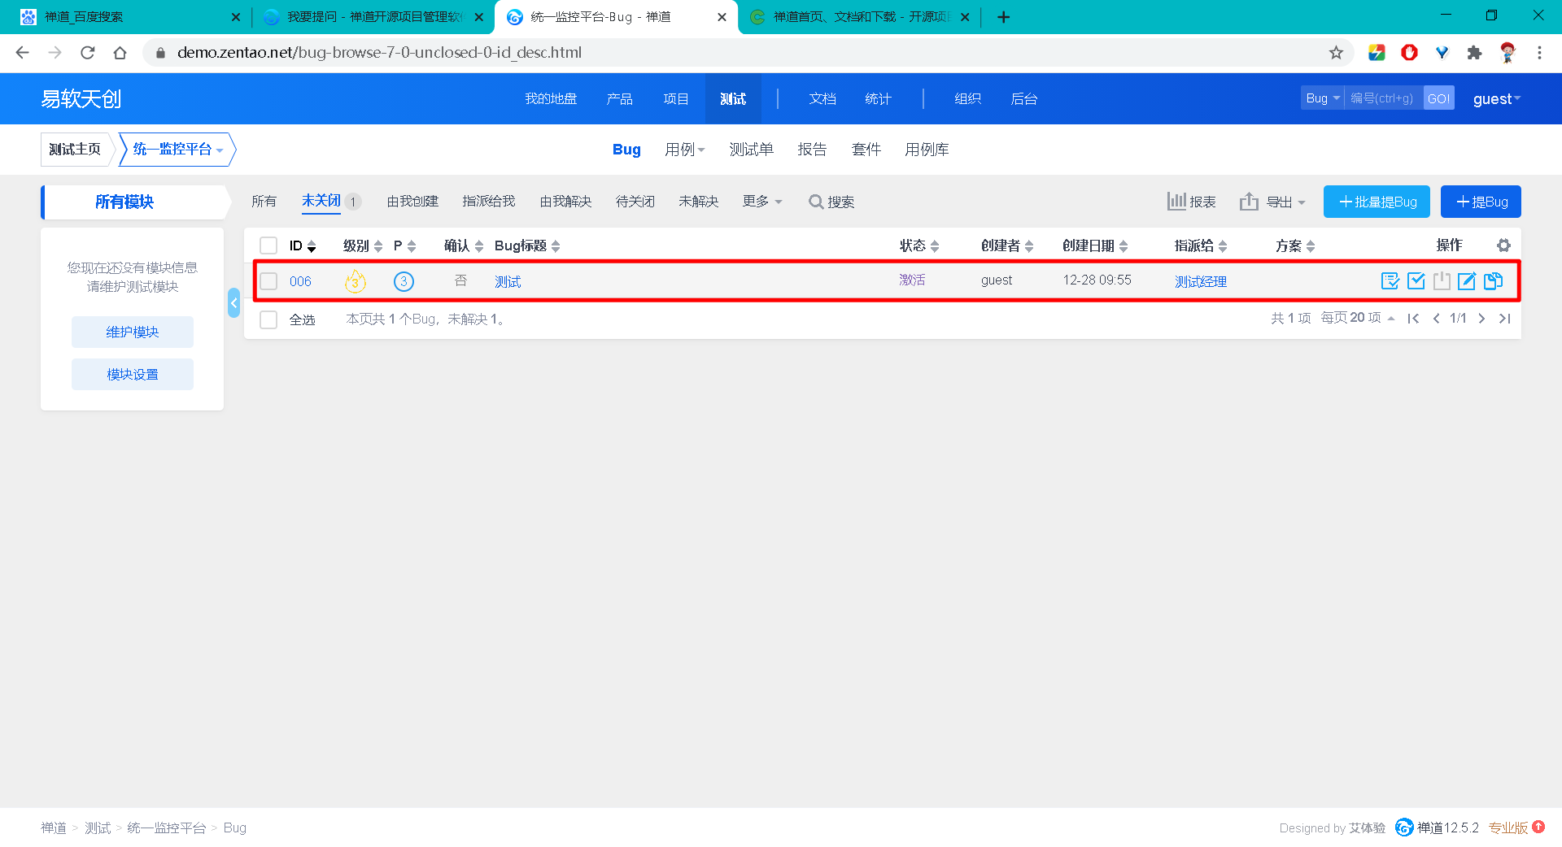Open the 搜索 search panel

pyautogui.click(x=831, y=202)
